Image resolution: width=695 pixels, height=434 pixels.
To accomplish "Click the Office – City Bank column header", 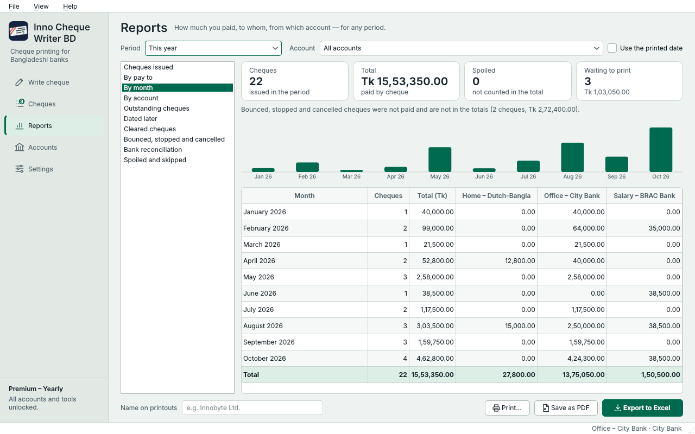I will [572, 196].
